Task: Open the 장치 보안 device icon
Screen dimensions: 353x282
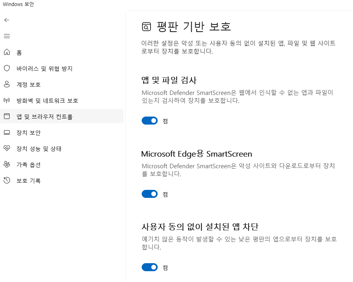Action: (x=6, y=132)
